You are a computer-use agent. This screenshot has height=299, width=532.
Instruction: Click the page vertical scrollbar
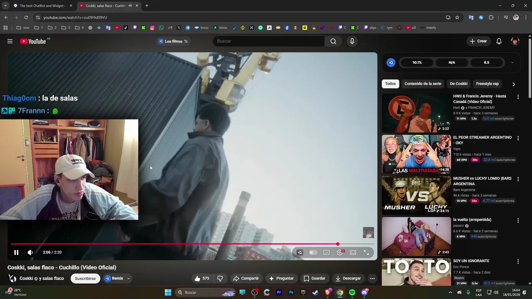tap(530, 69)
